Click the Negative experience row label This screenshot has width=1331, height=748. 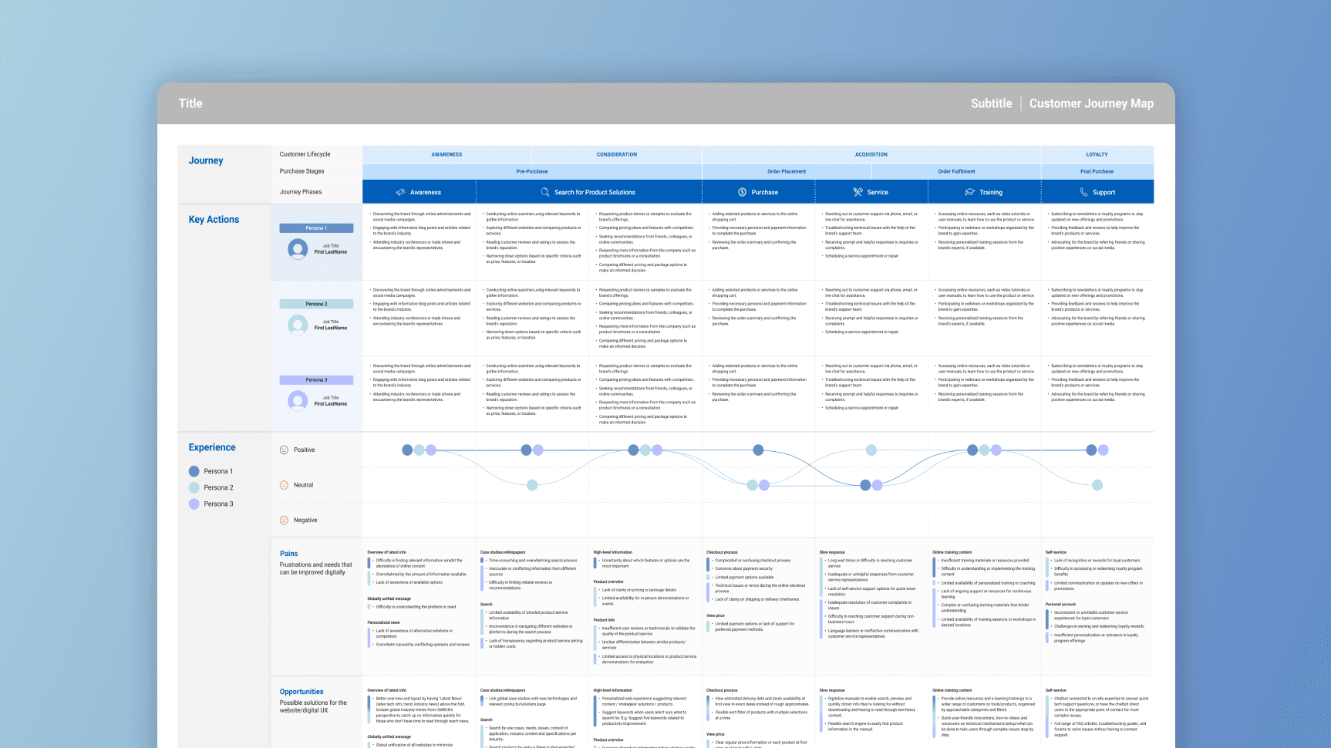[305, 521]
